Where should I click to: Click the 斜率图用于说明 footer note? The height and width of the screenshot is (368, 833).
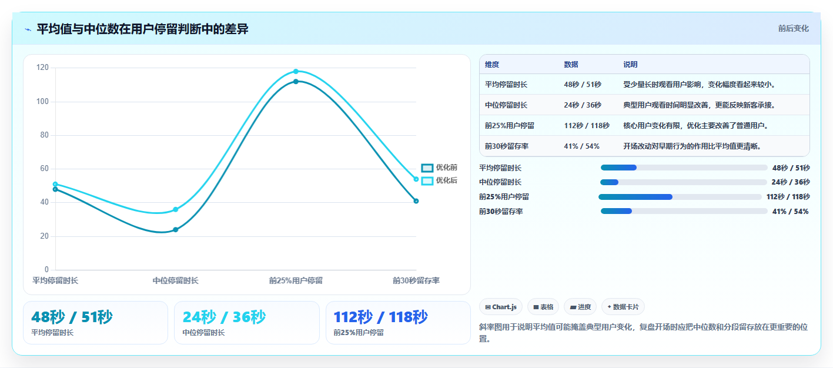[644, 333]
